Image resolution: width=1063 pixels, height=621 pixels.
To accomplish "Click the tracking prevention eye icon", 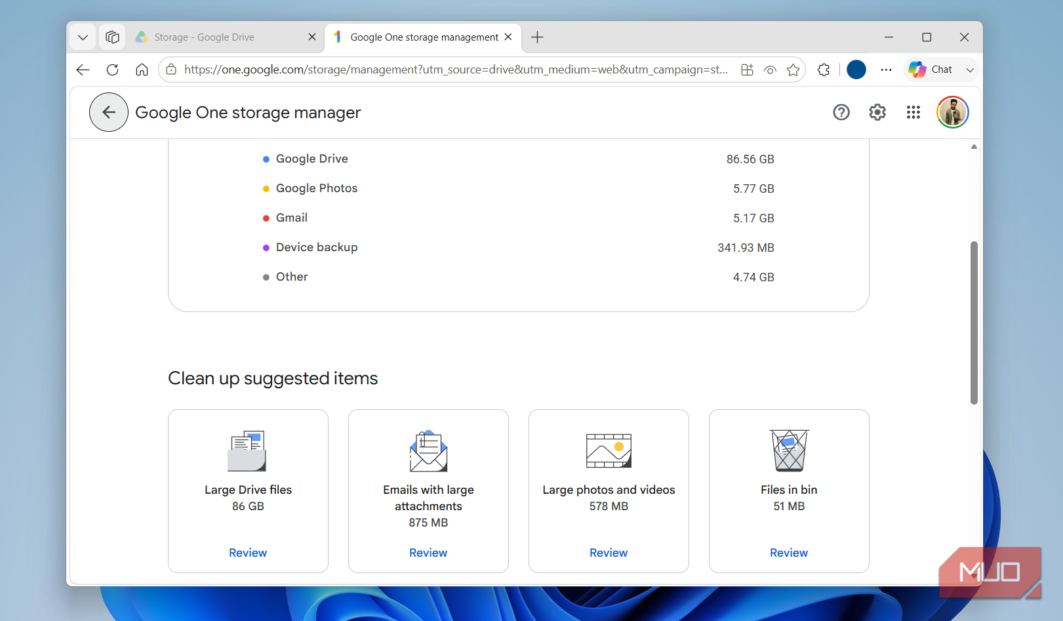I will (771, 70).
